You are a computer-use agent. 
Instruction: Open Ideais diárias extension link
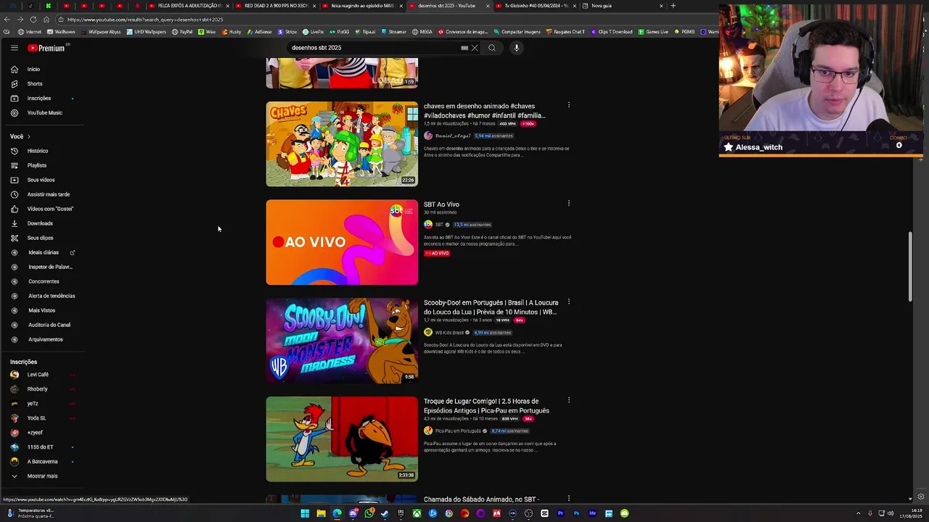[x=43, y=252]
